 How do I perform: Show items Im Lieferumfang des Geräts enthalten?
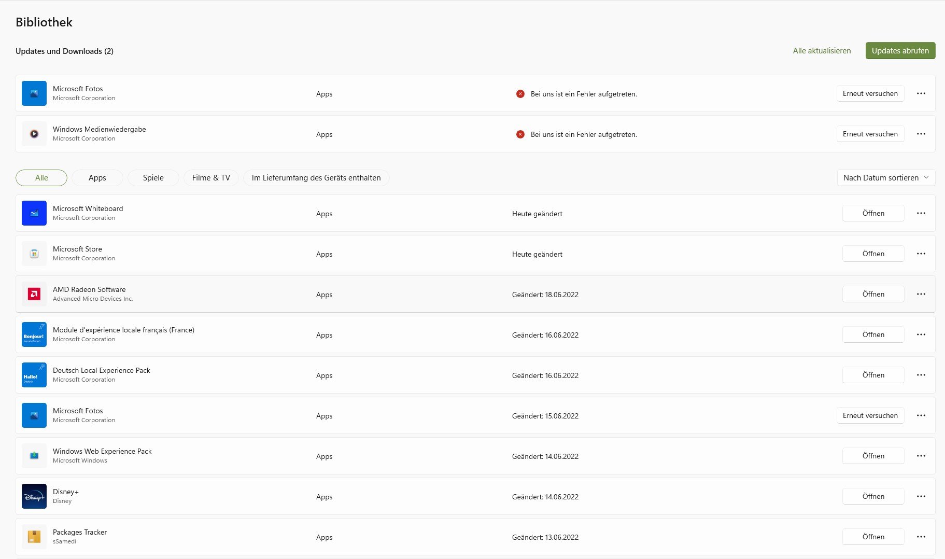click(316, 177)
